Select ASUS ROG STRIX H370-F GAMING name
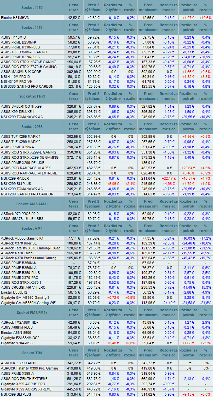 (29, 62)
